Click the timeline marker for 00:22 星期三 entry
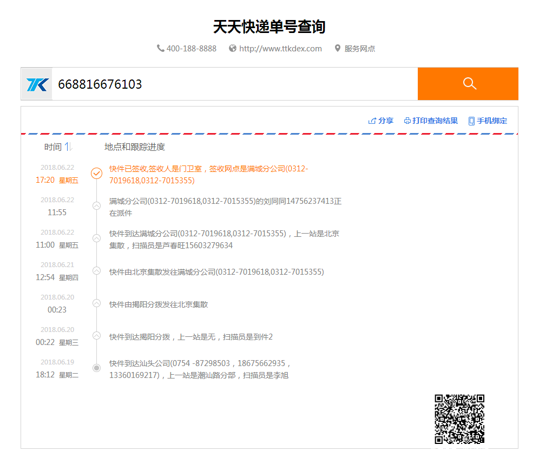The image size is (539, 458). coord(96,336)
